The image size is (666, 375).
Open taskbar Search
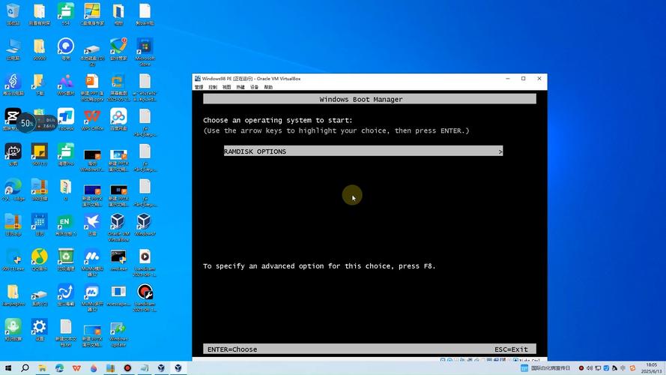25,367
